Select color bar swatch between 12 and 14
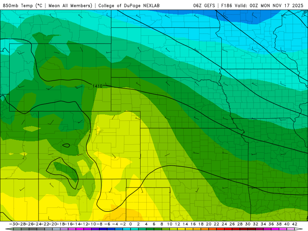 click(181, 229)
